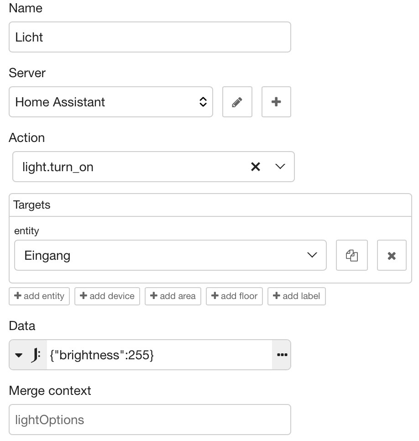Clear the light.turn_on action with X icon
The image size is (419, 441).
pos(255,167)
